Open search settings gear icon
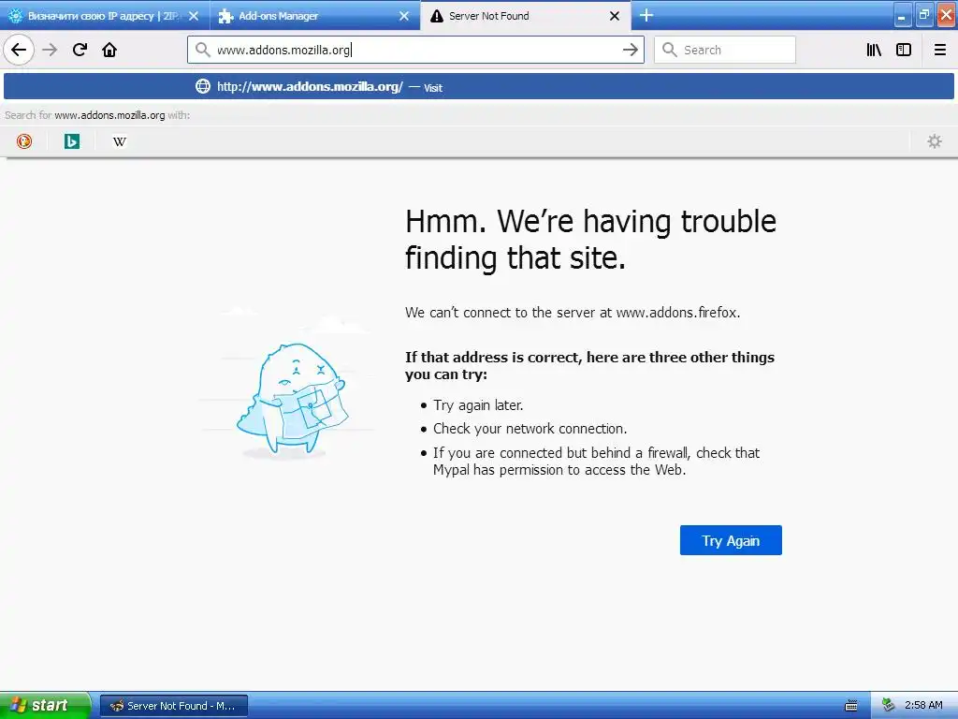The image size is (958, 719). 935,141
